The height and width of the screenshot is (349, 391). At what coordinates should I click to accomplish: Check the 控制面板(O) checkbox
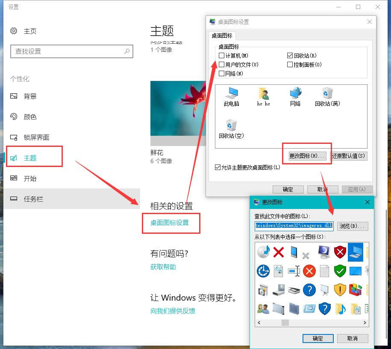[x=290, y=64]
